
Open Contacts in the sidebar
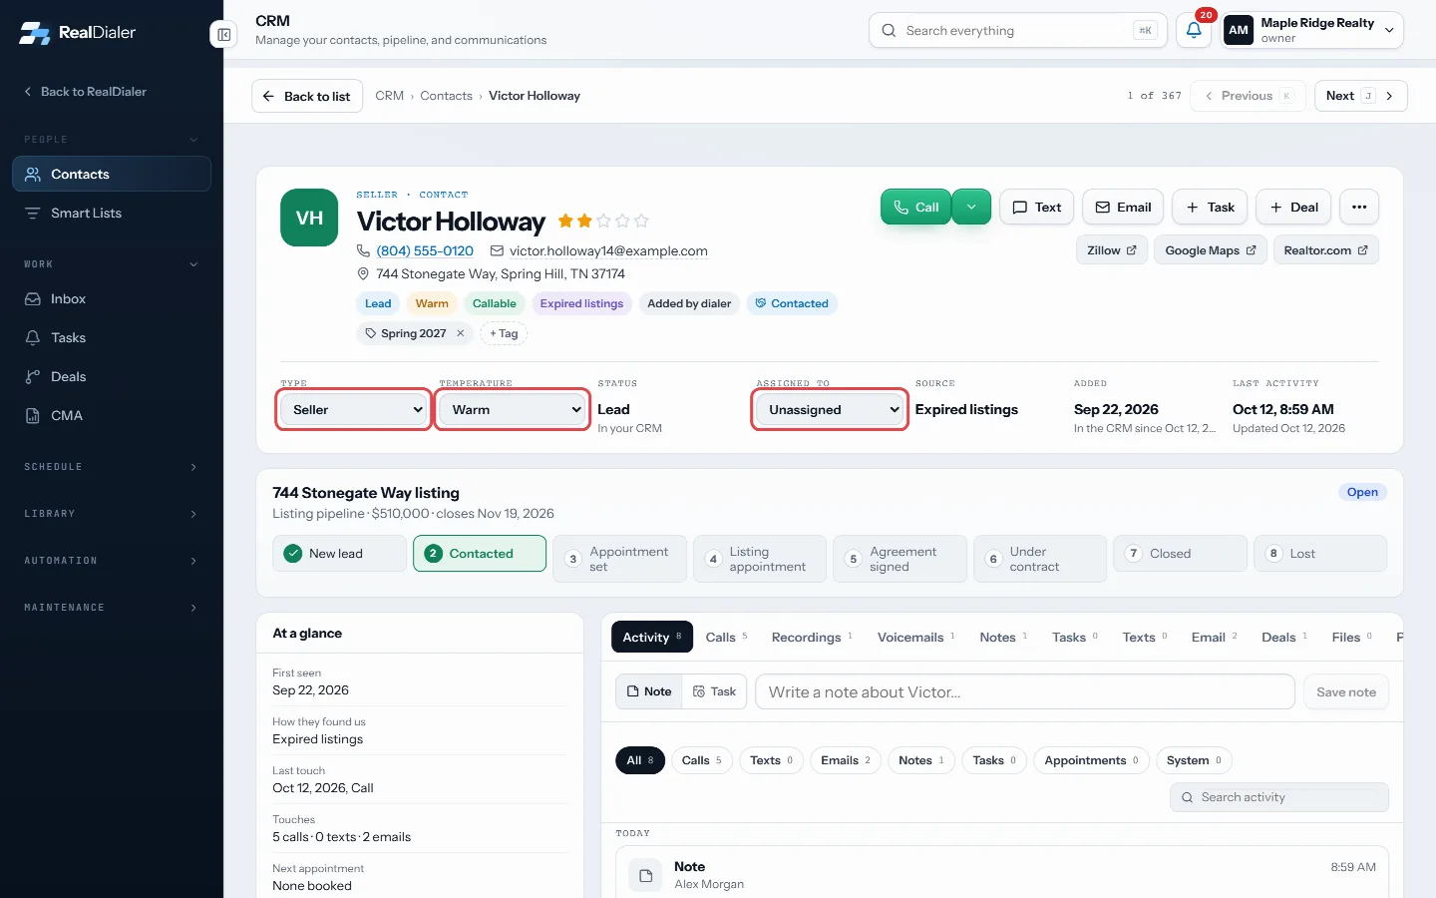112,174
